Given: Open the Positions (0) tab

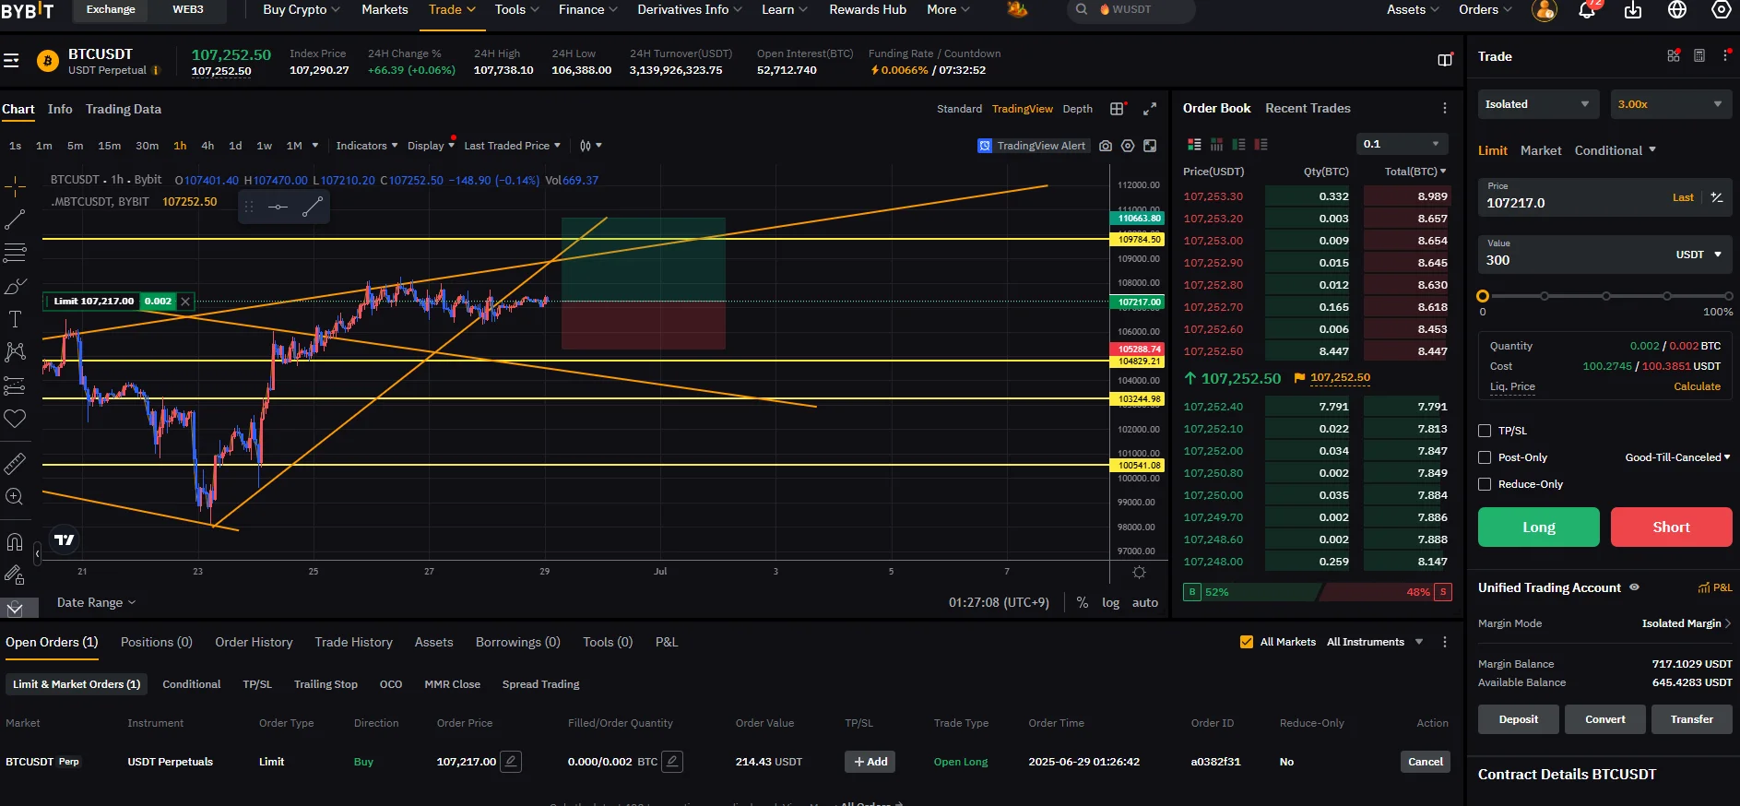Looking at the screenshot, I should (157, 642).
